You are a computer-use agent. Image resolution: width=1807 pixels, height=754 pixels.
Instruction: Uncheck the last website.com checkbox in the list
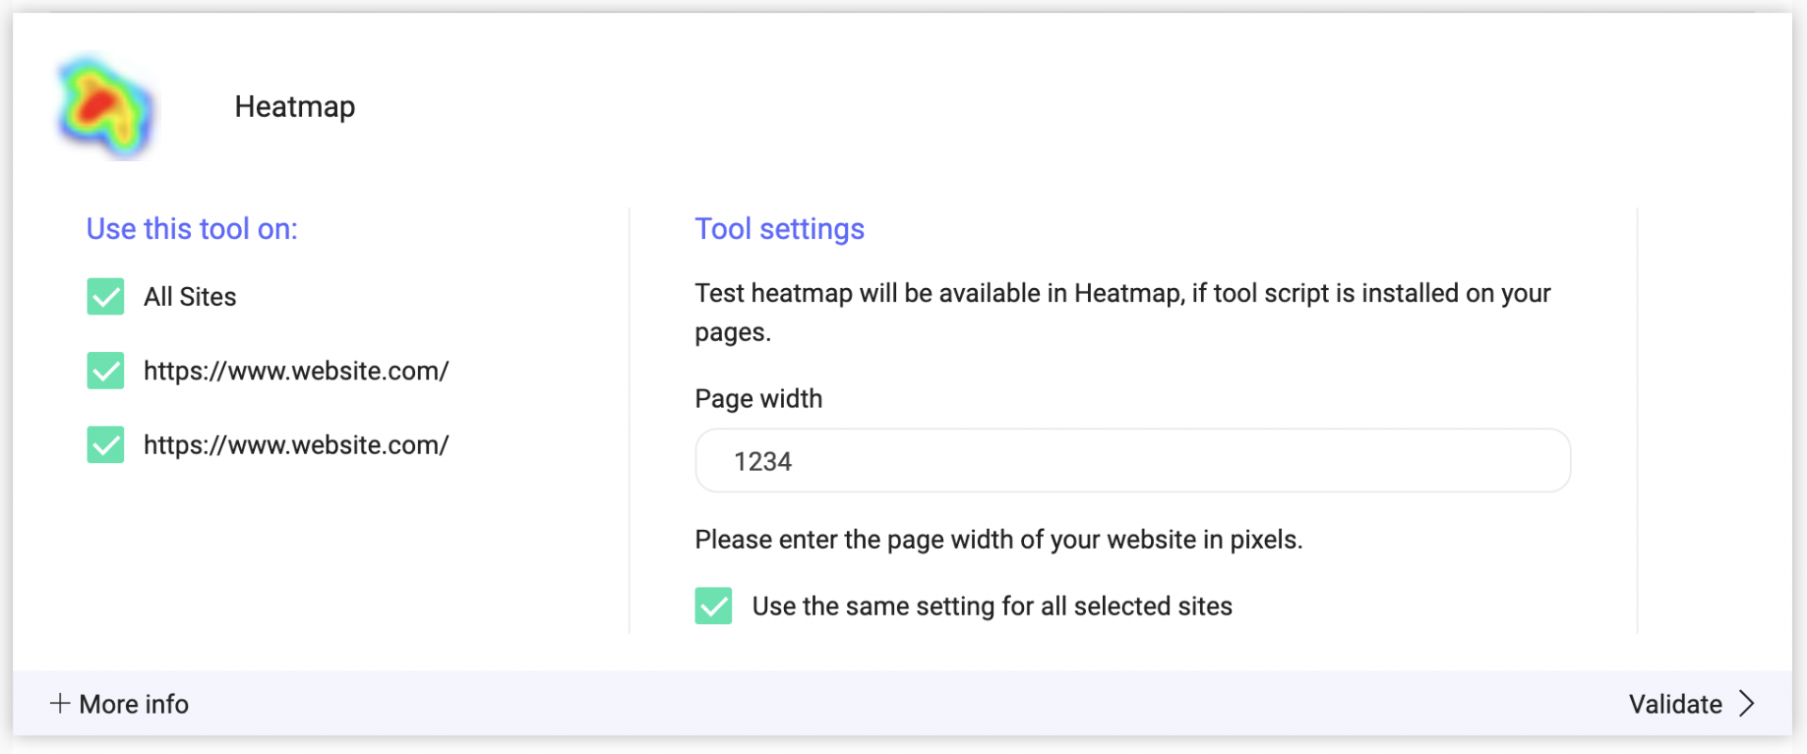coord(105,444)
